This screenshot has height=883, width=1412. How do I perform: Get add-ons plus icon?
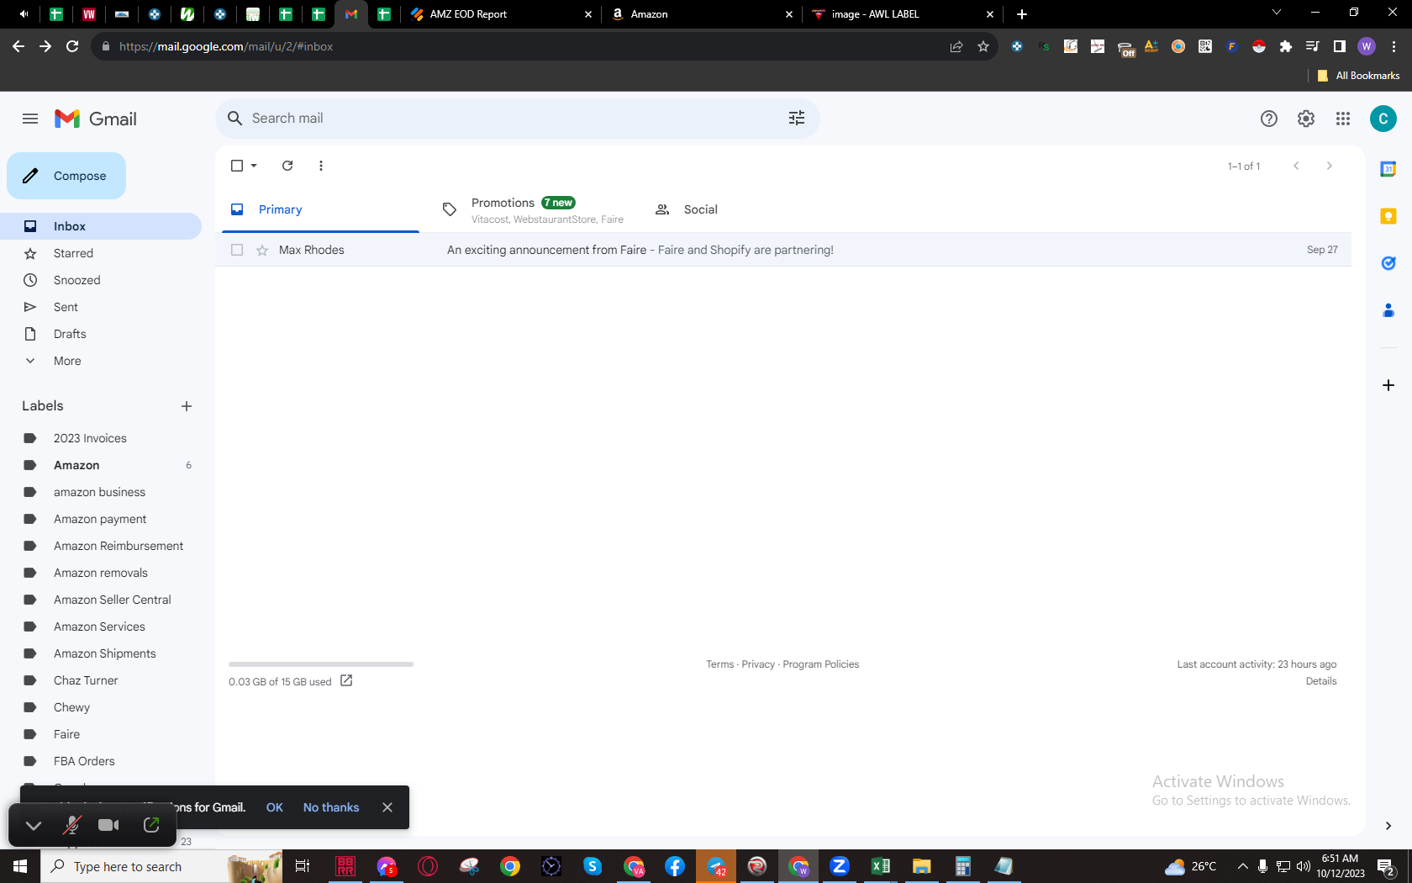coord(1388,385)
